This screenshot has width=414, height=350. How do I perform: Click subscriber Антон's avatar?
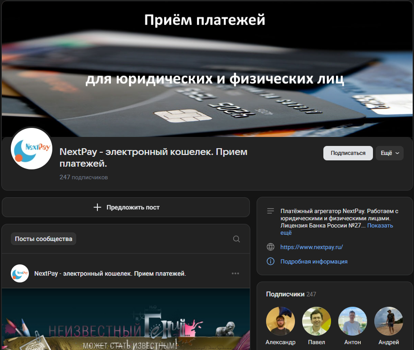point(353,321)
